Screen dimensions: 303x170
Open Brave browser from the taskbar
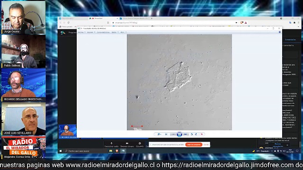[x=117, y=151]
